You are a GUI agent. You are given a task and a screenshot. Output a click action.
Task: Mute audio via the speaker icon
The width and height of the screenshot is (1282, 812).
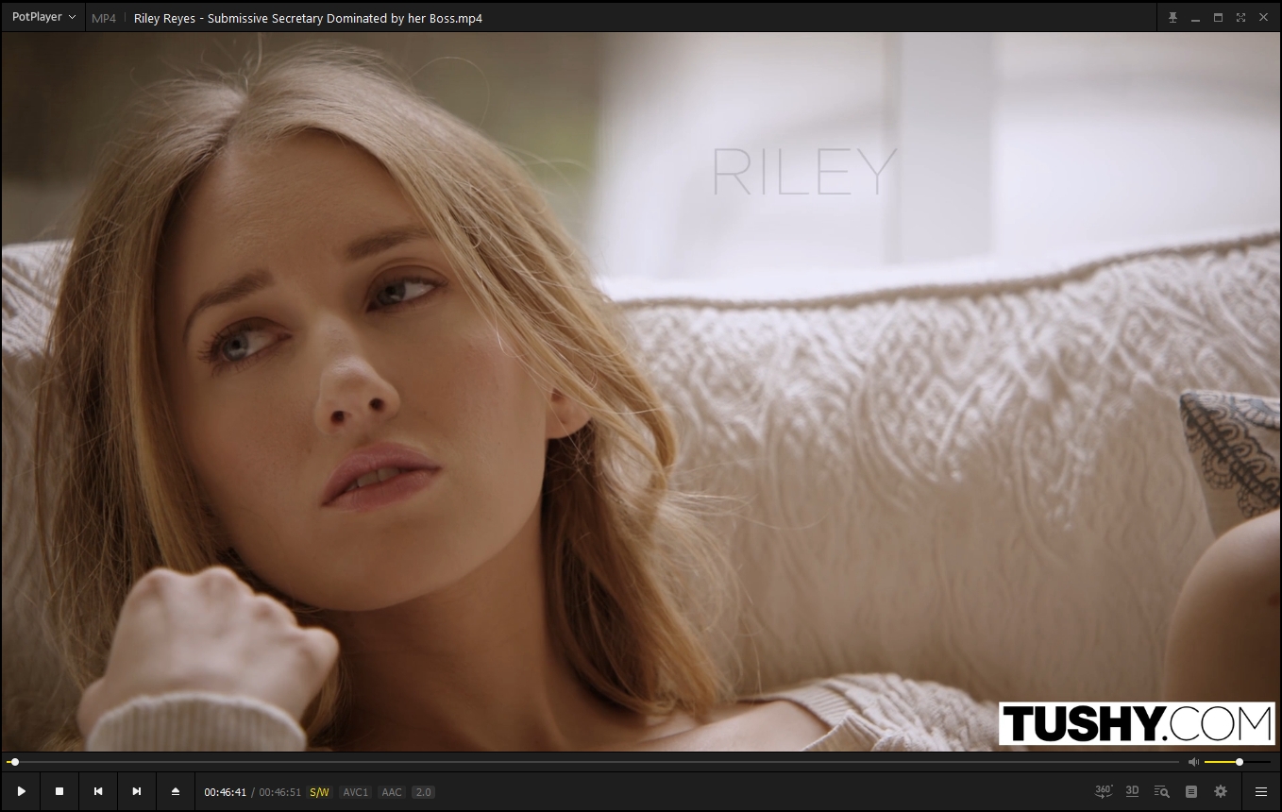1193,762
